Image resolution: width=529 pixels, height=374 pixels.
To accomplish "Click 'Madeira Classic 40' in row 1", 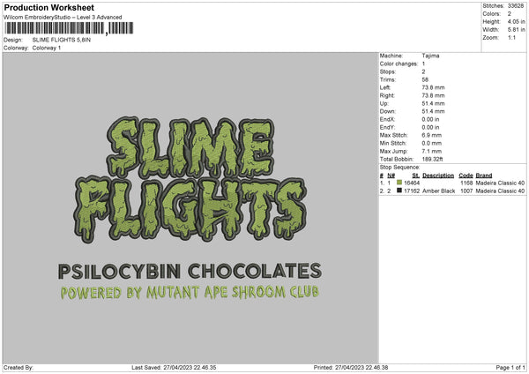I will coord(500,183).
